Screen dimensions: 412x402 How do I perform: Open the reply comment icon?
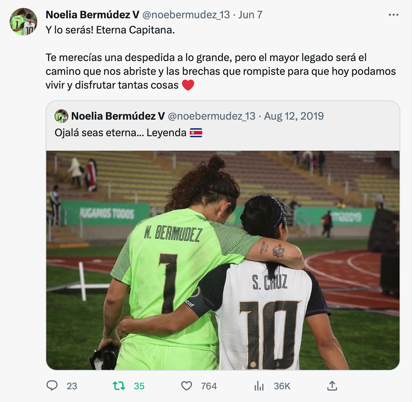[52, 386]
